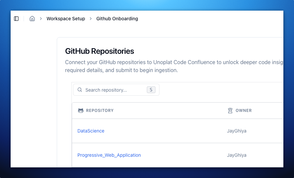Click the REPOSITORY column header

pyautogui.click(x=100, y=111)
